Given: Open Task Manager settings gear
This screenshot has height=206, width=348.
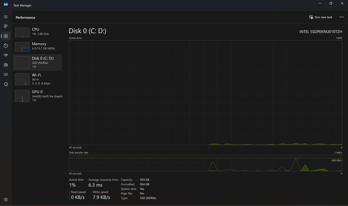Looking at the screenshot, I should coord(6,199).
